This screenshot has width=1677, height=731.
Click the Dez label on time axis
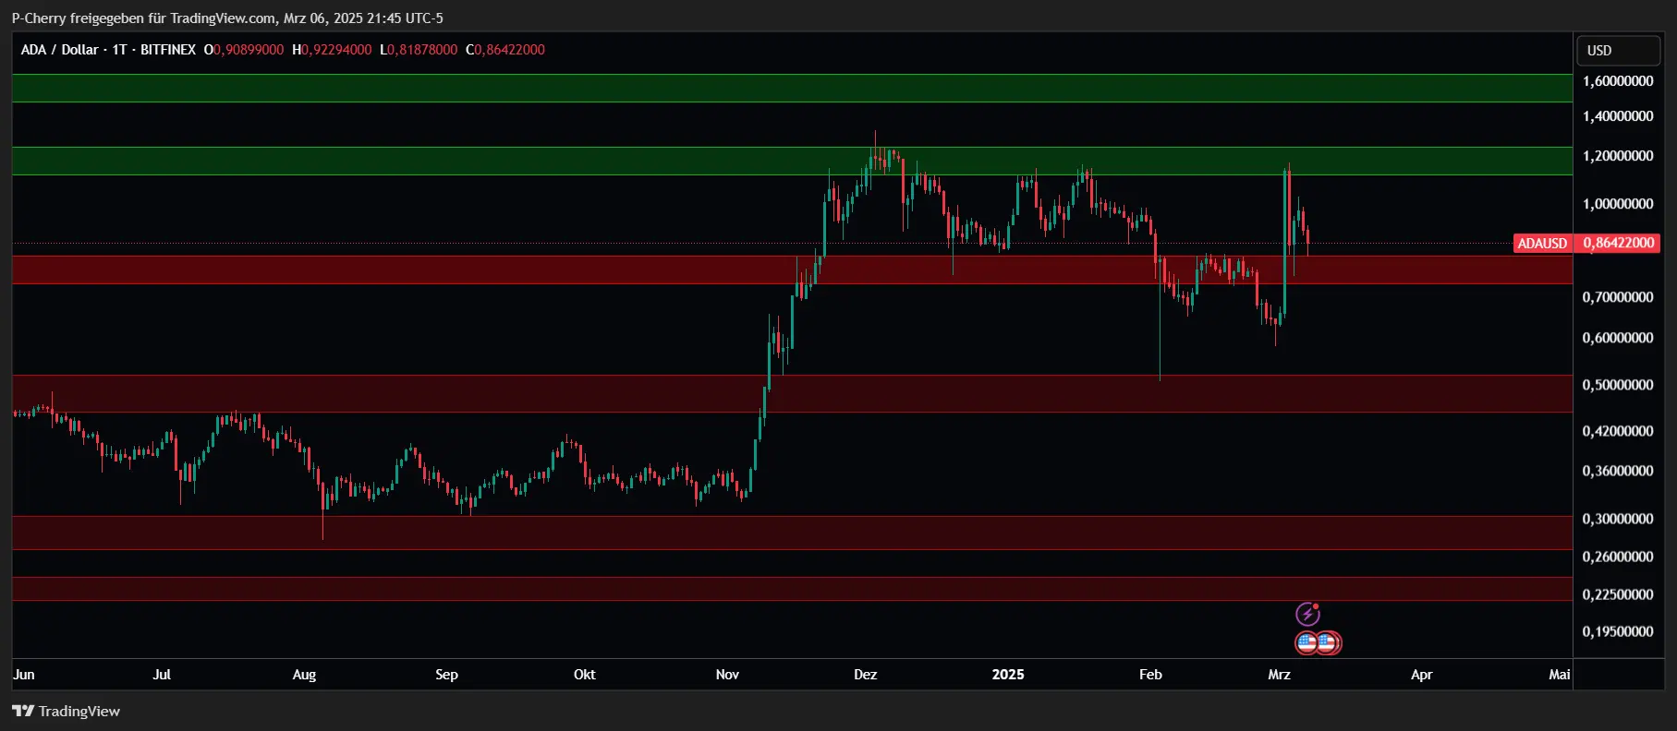click(866, 675)
